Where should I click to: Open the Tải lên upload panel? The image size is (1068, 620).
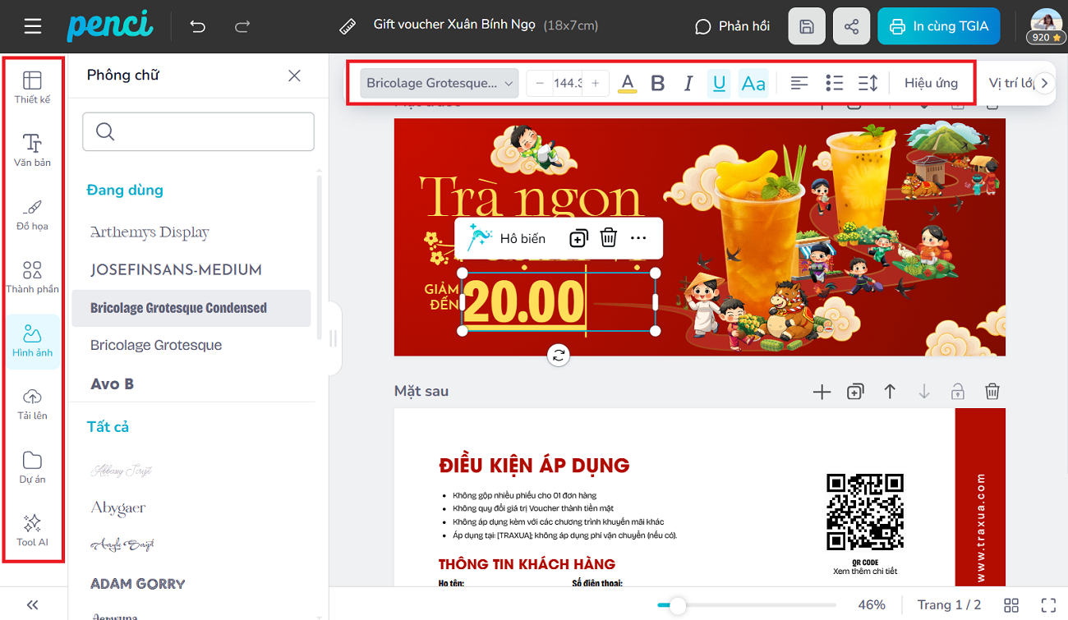click(33, 404)
